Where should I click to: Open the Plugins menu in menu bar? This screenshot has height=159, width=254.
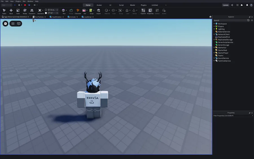point(18,1)
